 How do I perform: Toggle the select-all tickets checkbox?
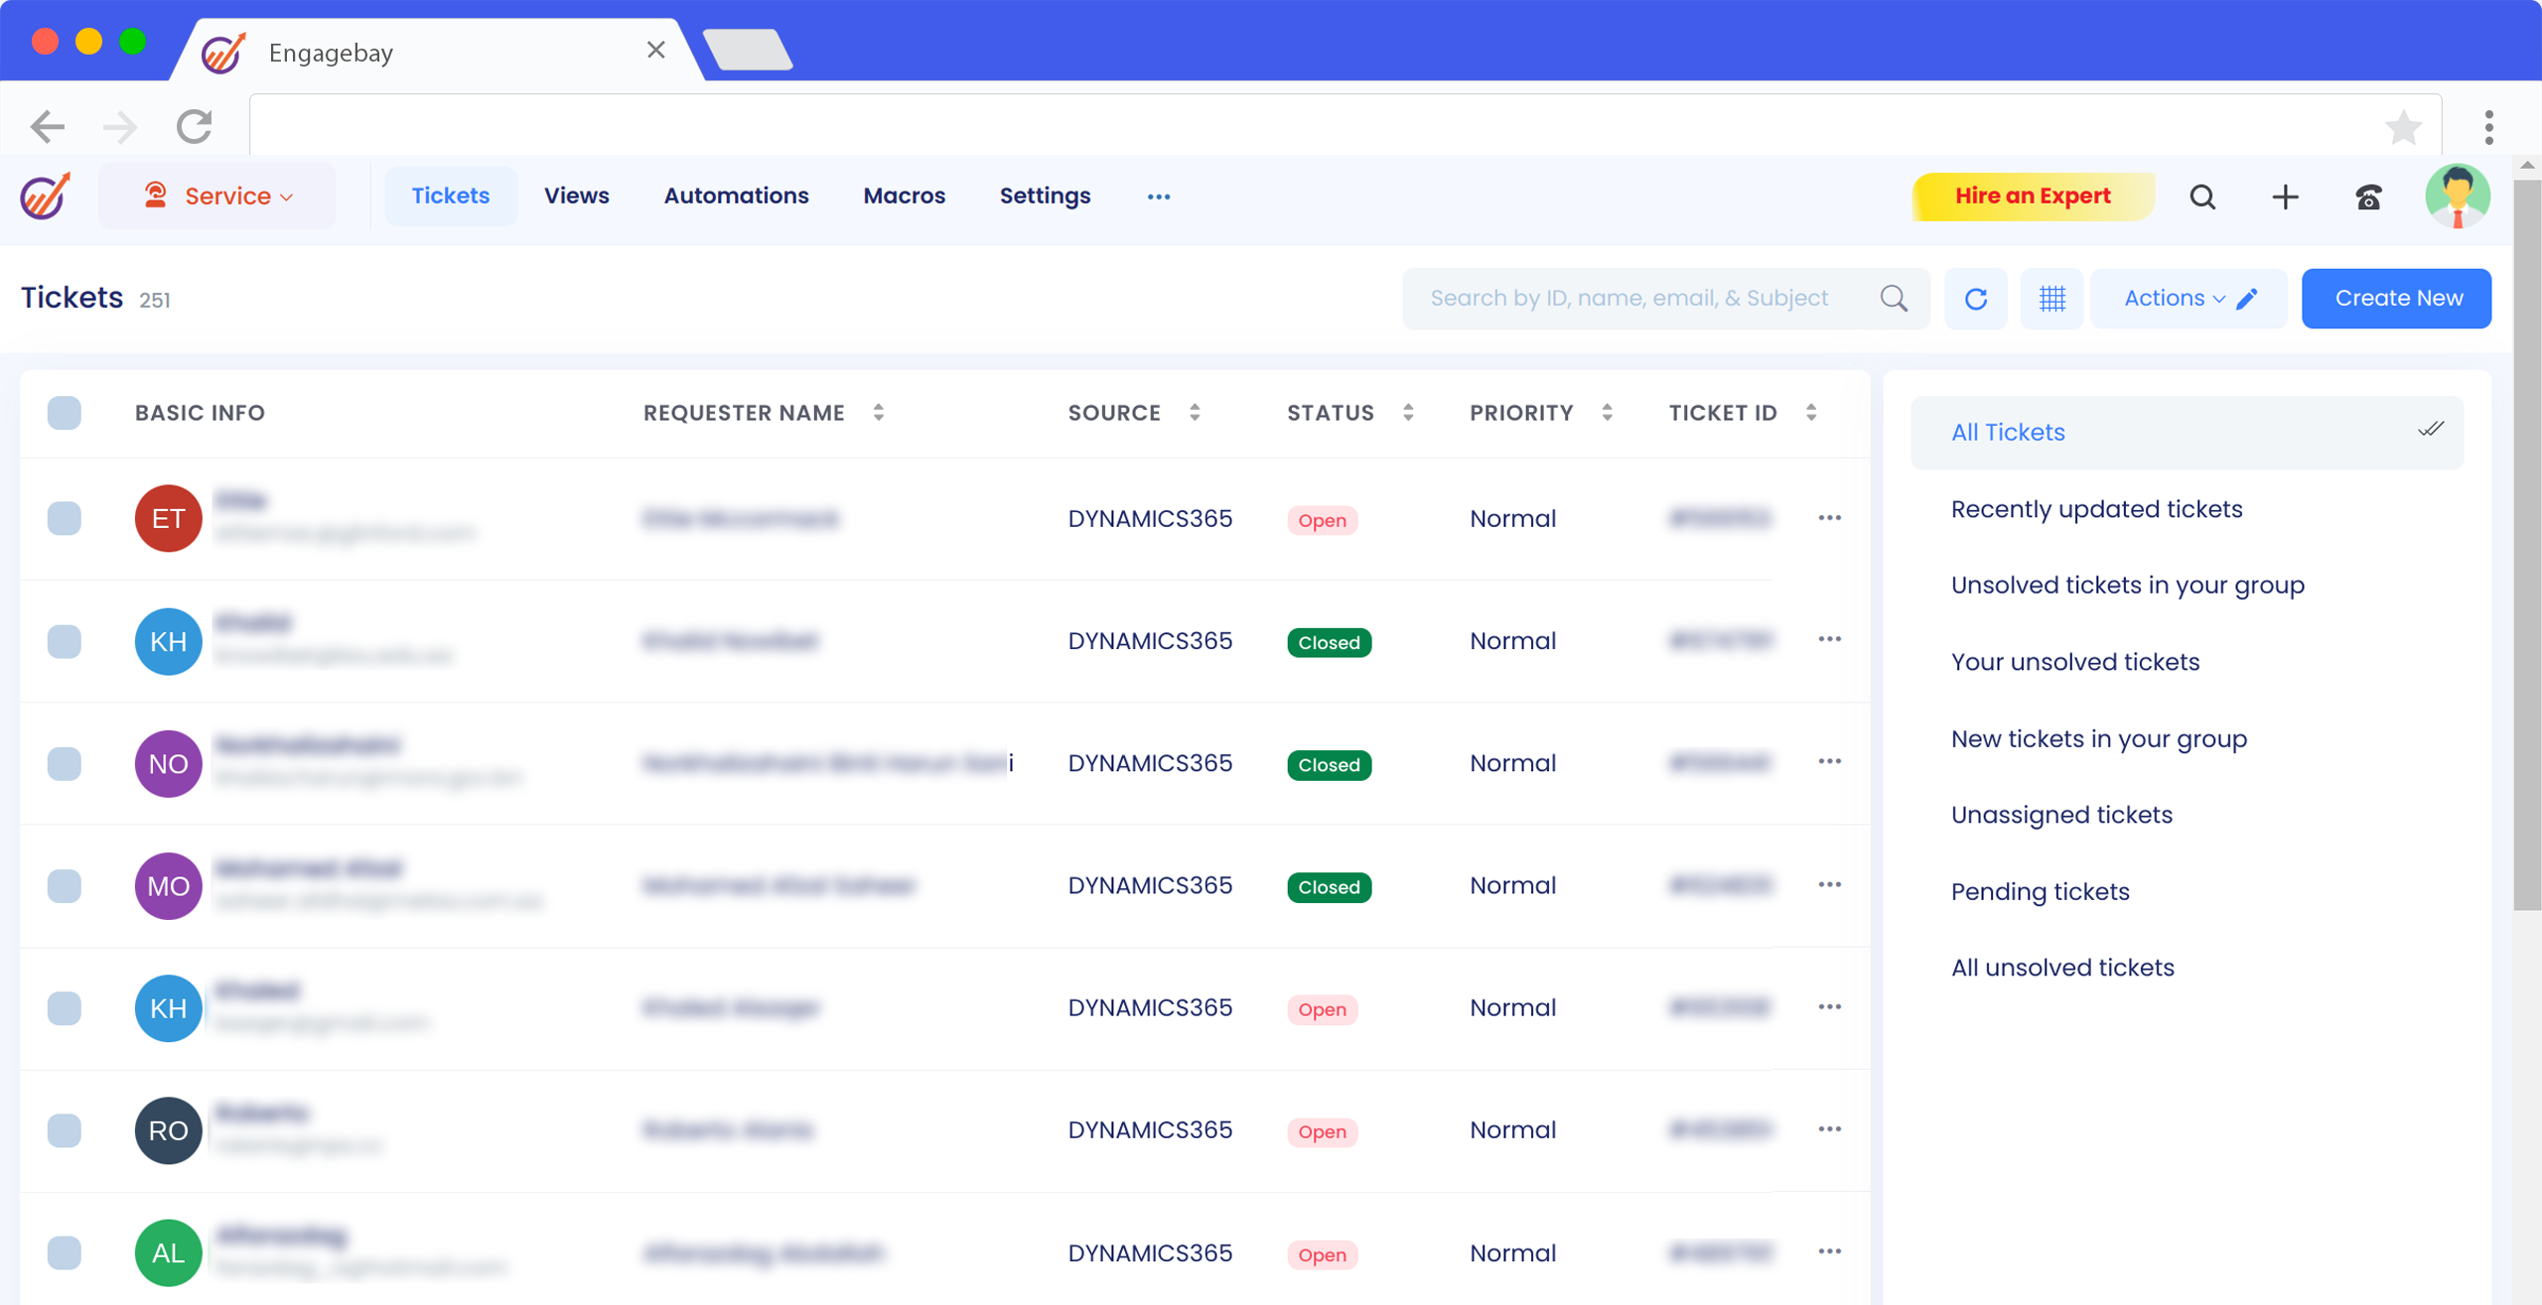pos(65,413)
